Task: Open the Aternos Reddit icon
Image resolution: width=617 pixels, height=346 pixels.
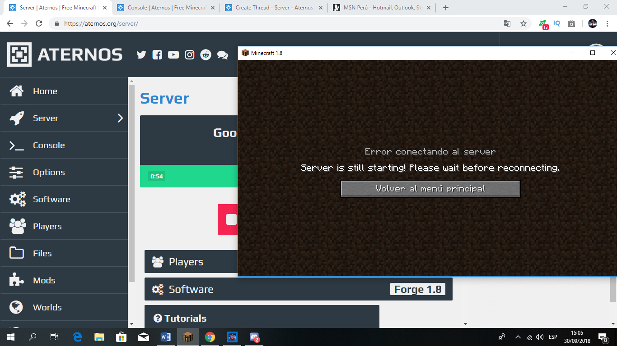Action: pos(206,55)
